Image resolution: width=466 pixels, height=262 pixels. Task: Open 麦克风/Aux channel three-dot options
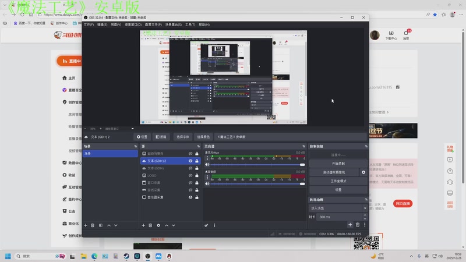[207, 158]
